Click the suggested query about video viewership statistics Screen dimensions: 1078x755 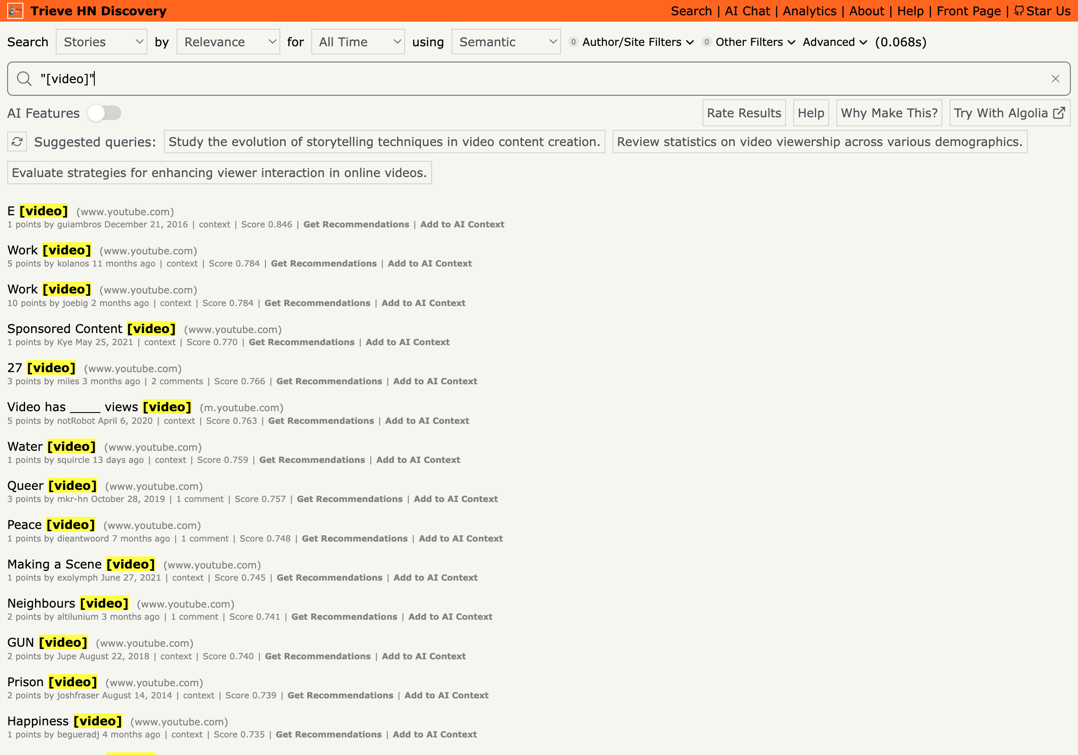point(820,141)
